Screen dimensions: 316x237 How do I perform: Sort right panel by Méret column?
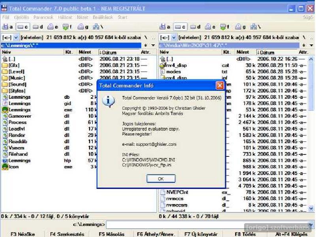coord(245,52)
